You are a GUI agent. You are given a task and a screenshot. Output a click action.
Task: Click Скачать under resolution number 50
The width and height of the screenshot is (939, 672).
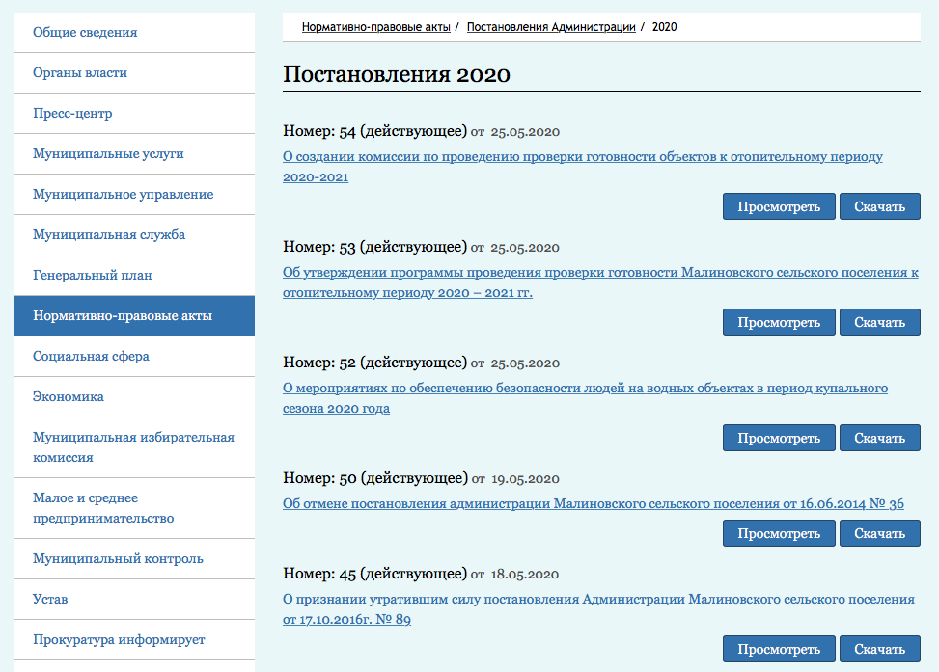pos(880,533)
